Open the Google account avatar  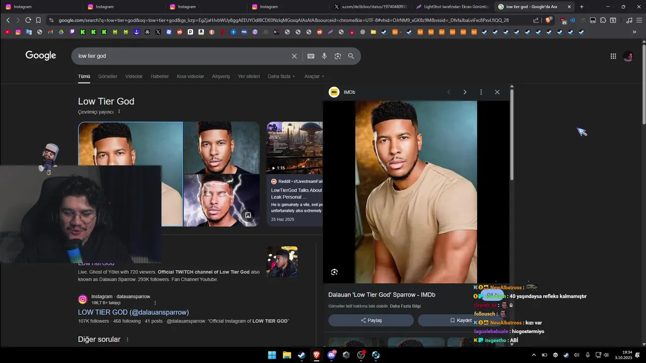(x=628, y=56)
